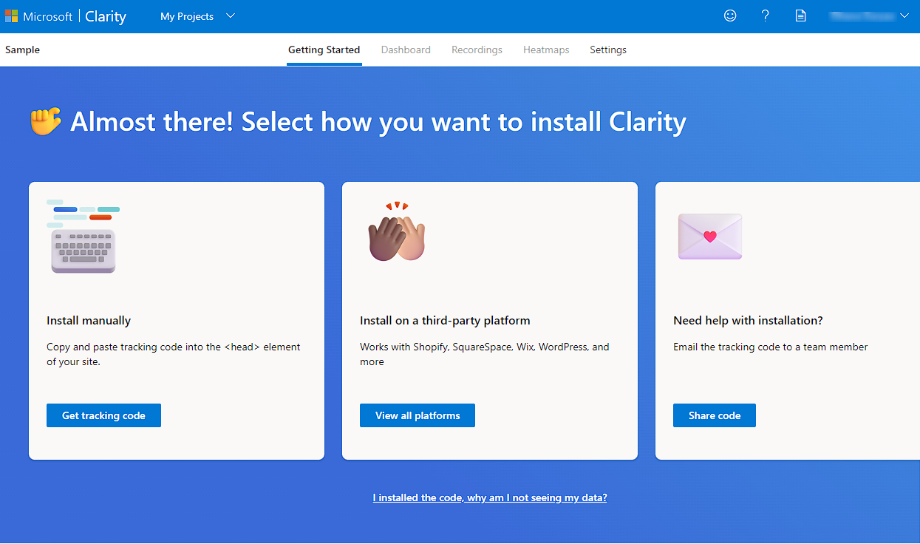Click the Share code button

point(715,415)
